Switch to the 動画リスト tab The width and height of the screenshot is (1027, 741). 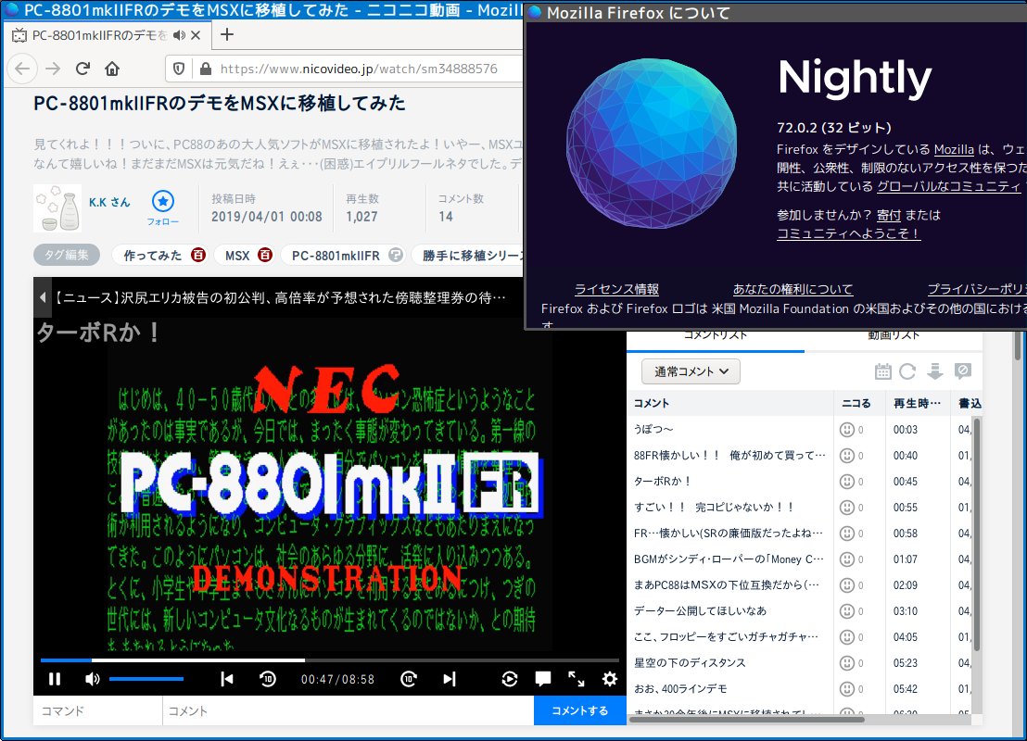[x=894, y=336]
